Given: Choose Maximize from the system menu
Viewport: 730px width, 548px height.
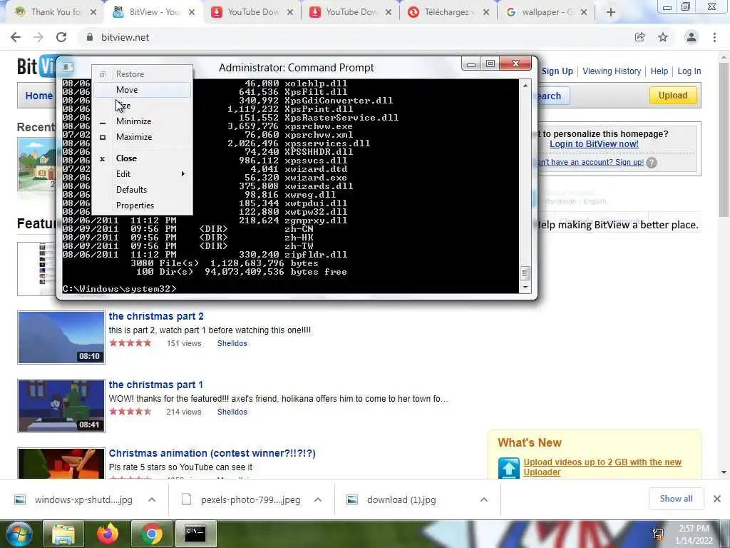Looking at the screenshot, I should pyautogui.click(x=142, y=137).
